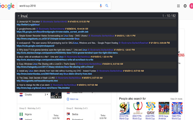Click the Google logo
193x120 pixels.
7,6
